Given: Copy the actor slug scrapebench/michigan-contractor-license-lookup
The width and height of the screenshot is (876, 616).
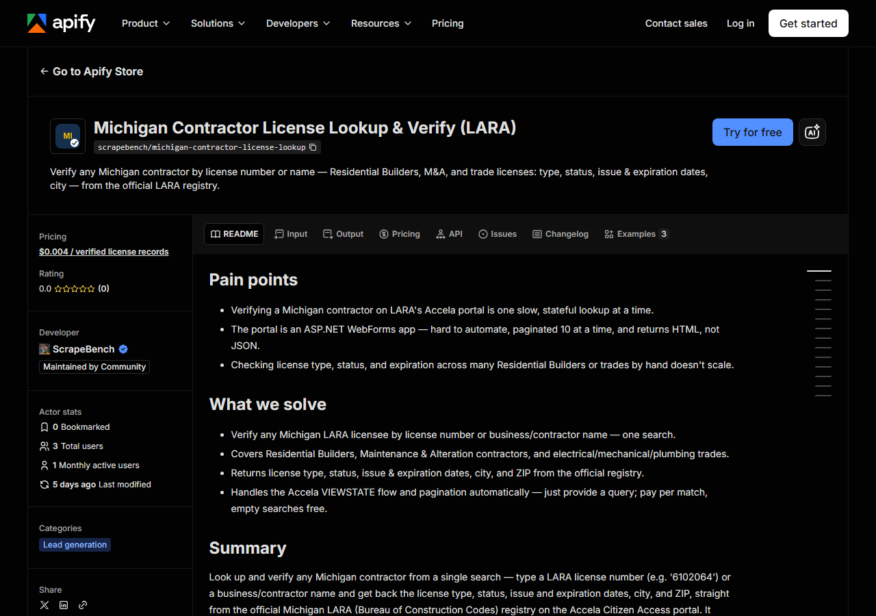Looking at the screenshot, I should point(313,147).
